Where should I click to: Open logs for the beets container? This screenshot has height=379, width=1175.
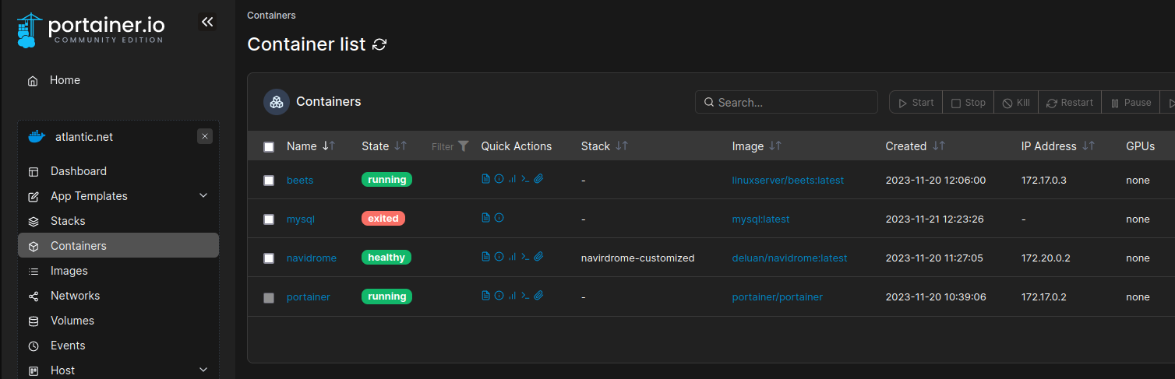(485, 179)
